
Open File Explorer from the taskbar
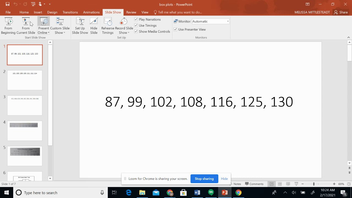click(142, 193)
